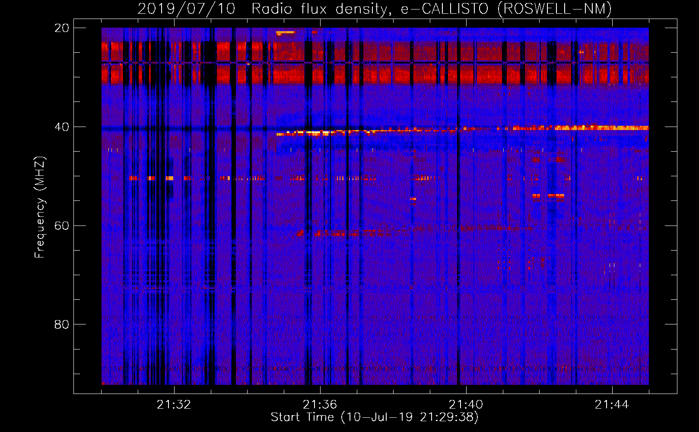Click the 21:36 time tick label
Image resolution: width=699 pixels, height=432 pixels.
click(320, 405)
